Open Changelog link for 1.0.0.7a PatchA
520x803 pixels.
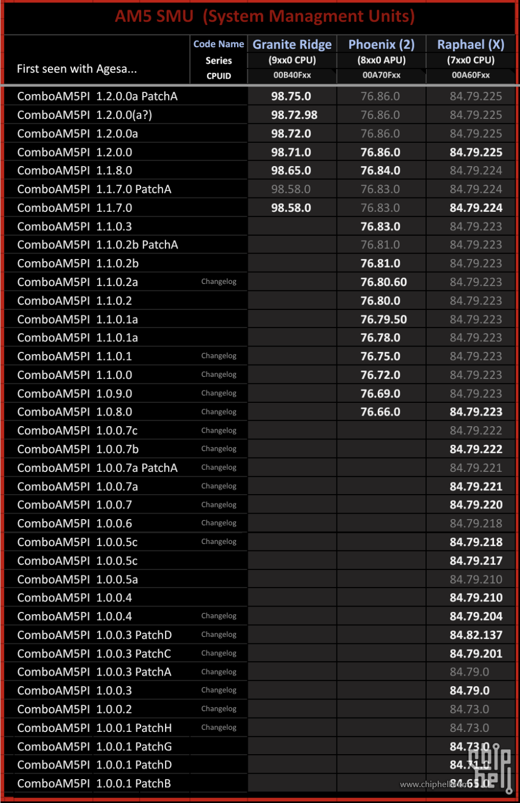219,468
